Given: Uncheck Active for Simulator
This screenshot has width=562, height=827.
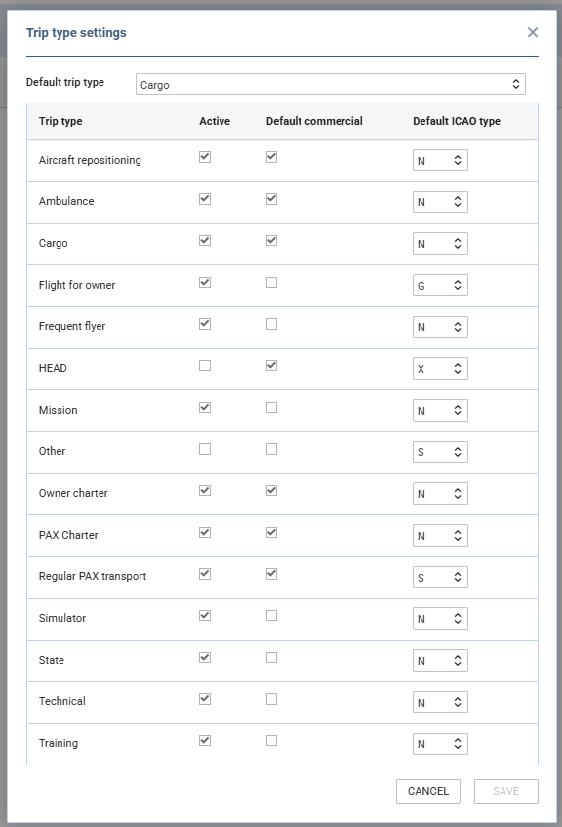Looking at the screenshot, I should tap(205, 615).
